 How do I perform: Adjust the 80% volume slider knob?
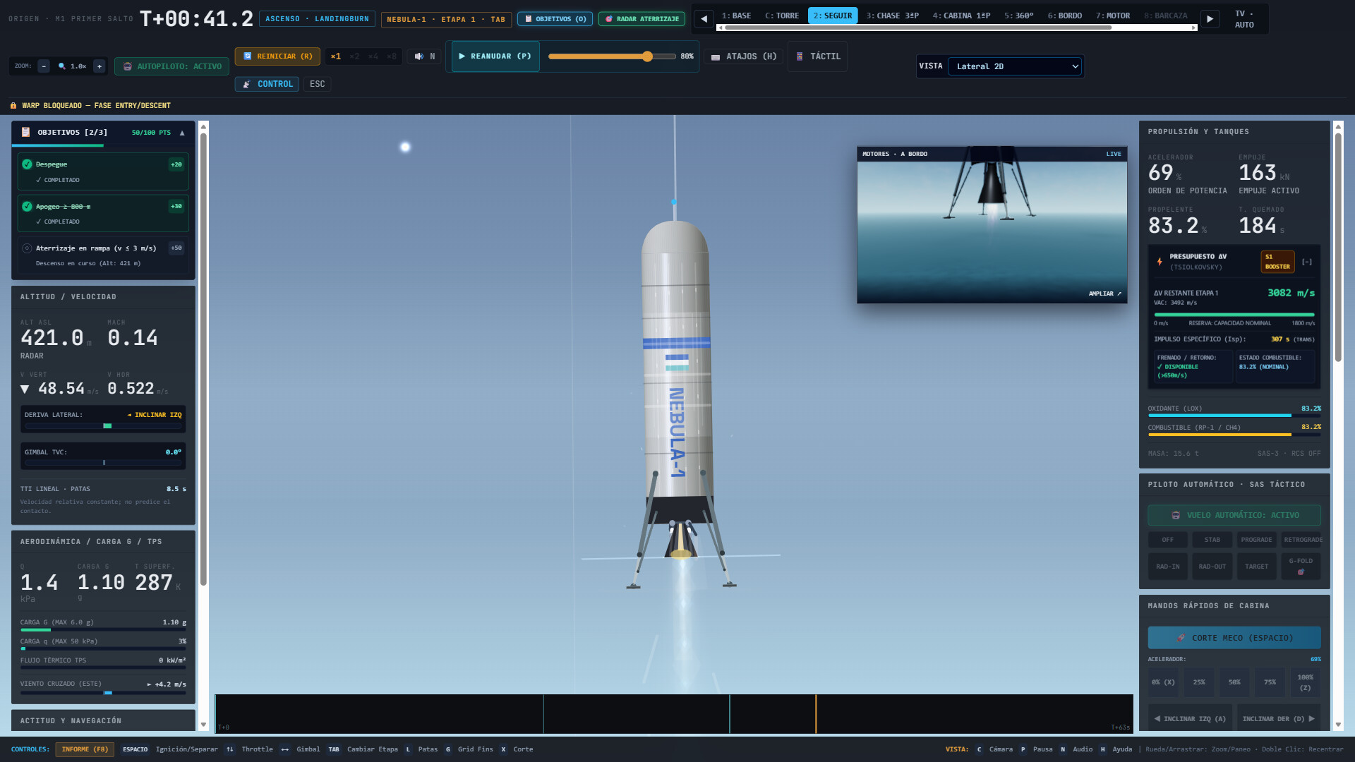click(x=647, y=56)
